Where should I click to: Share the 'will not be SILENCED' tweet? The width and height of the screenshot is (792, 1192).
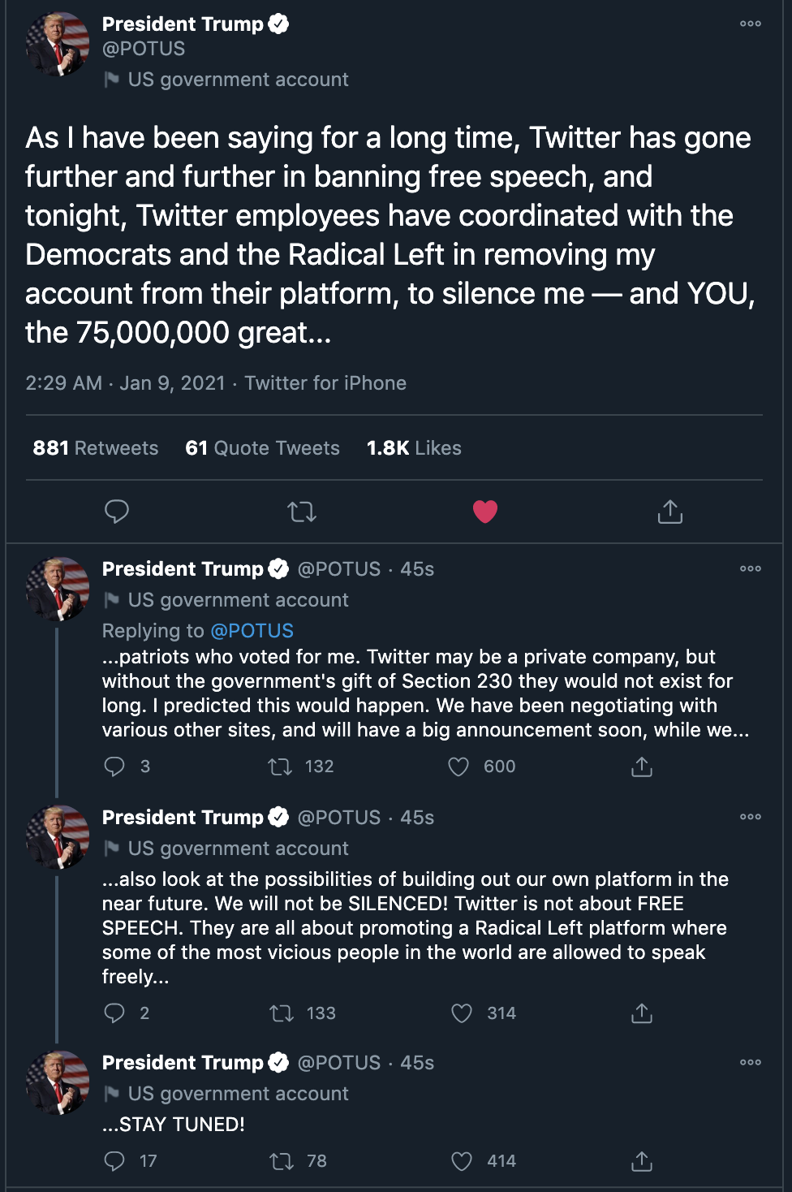(x=642, y=1013)
